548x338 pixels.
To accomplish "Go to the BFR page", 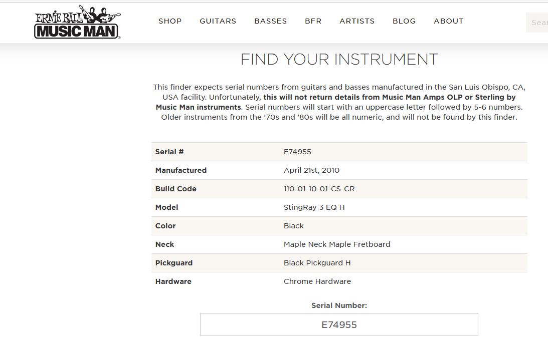I will point(313,21).
